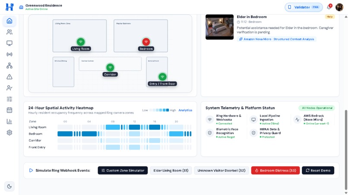
Task: Click the app logo in top-left
Action: (x=9, y=7)
